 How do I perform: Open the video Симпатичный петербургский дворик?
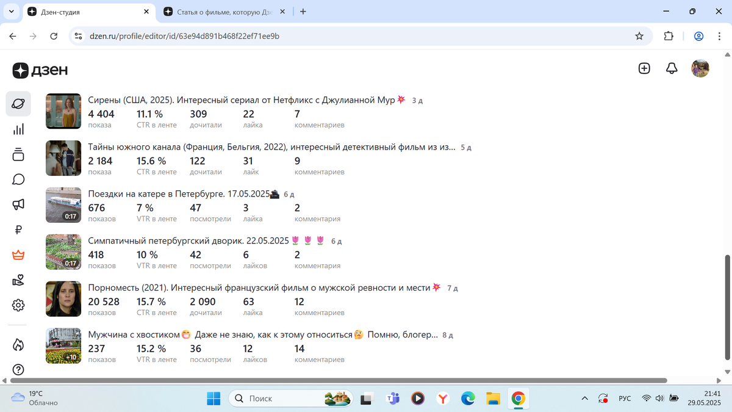pos(206,241)
